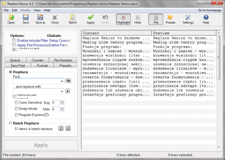Select the 'renumeracja - wyszukiwanie' content row
Viewport: 225px width, 160px height.
tap(116, 73)
